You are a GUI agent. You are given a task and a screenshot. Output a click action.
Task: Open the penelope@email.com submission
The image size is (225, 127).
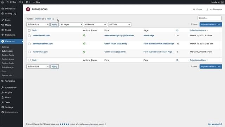[x=43, y=43]
